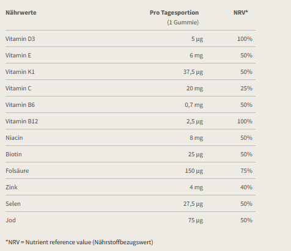This screenshot has height=251, width=291.
Task: Select the Vitamin B6 row label
Action: pos(20,104)
